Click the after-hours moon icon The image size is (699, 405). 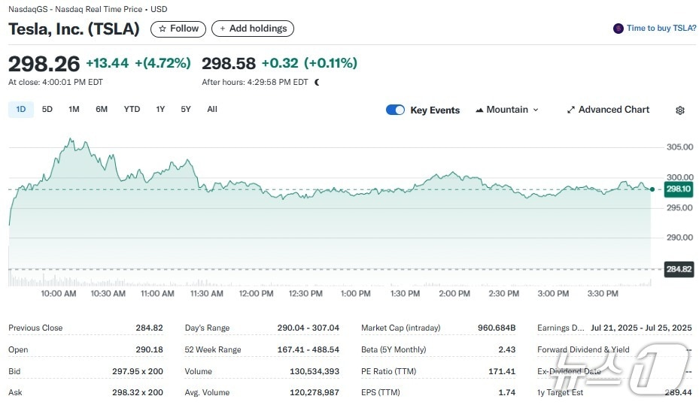point(317,83)
